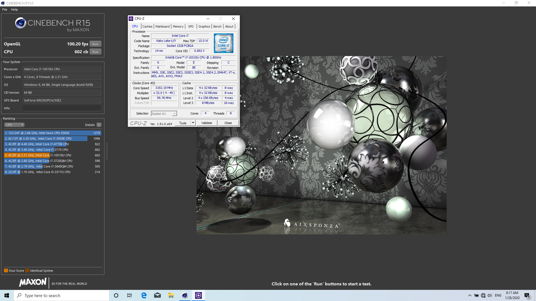Screen dimensions: 536x301
Task: Click the Info input field
Action: (x=62, y=108)
